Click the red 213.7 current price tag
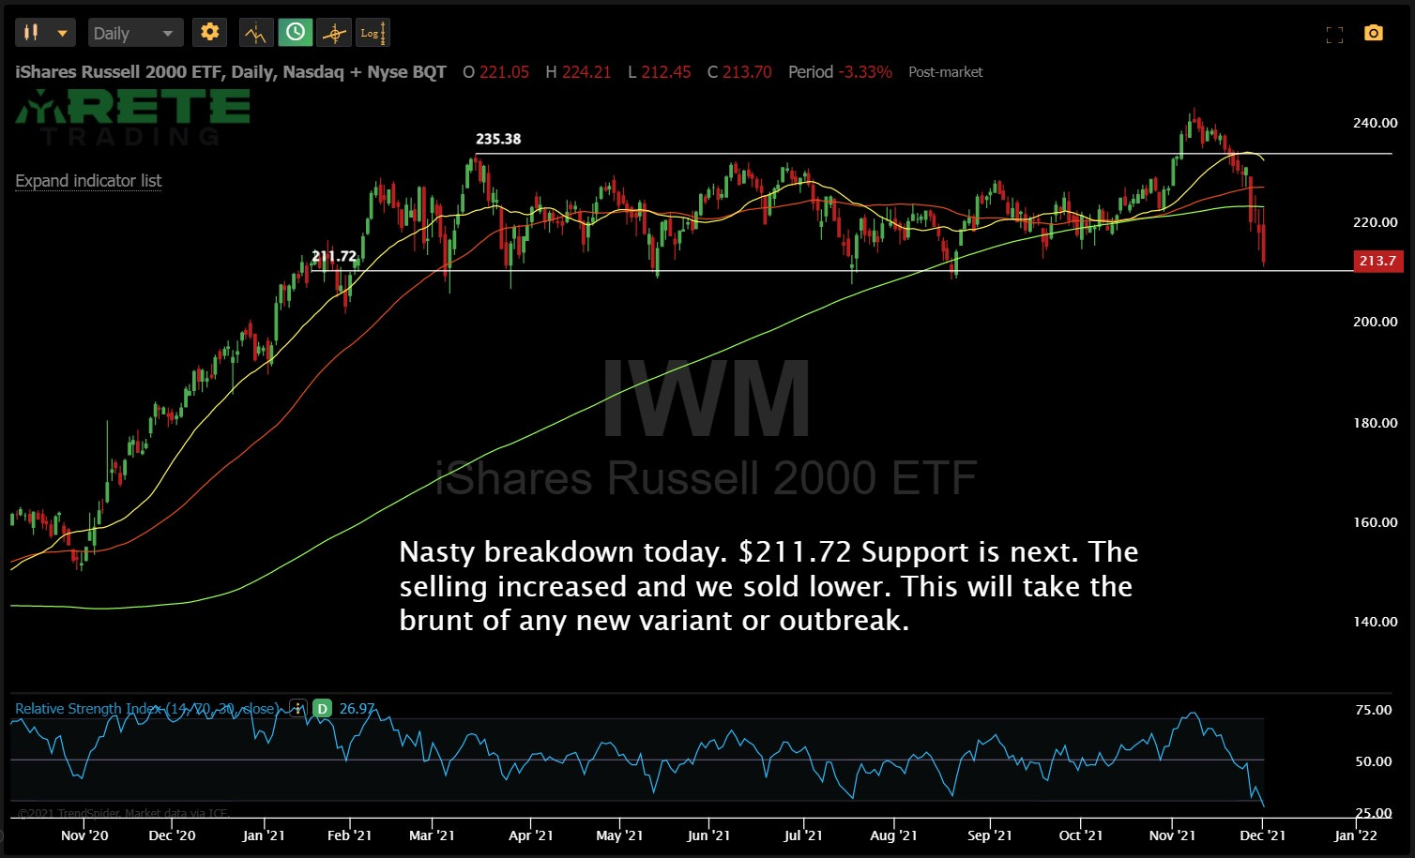The width and height of the screenshot is (1415, 858). point(1377,261)
